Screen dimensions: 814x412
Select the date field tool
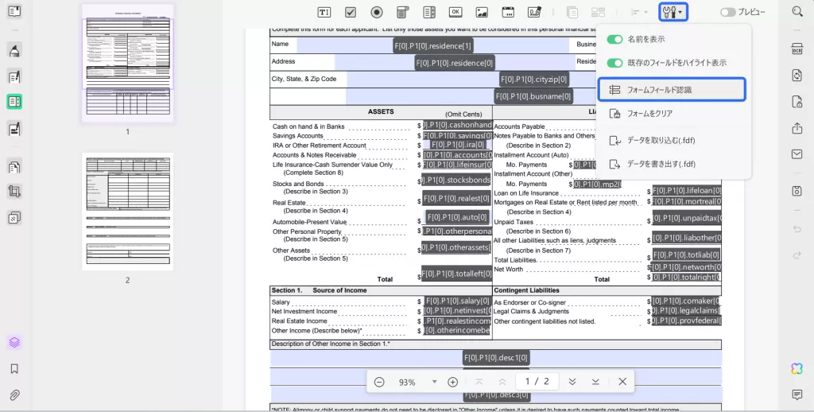point(508,12)
